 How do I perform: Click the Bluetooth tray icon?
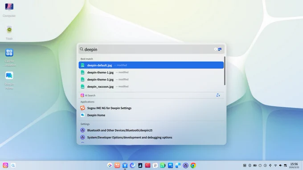250,166
